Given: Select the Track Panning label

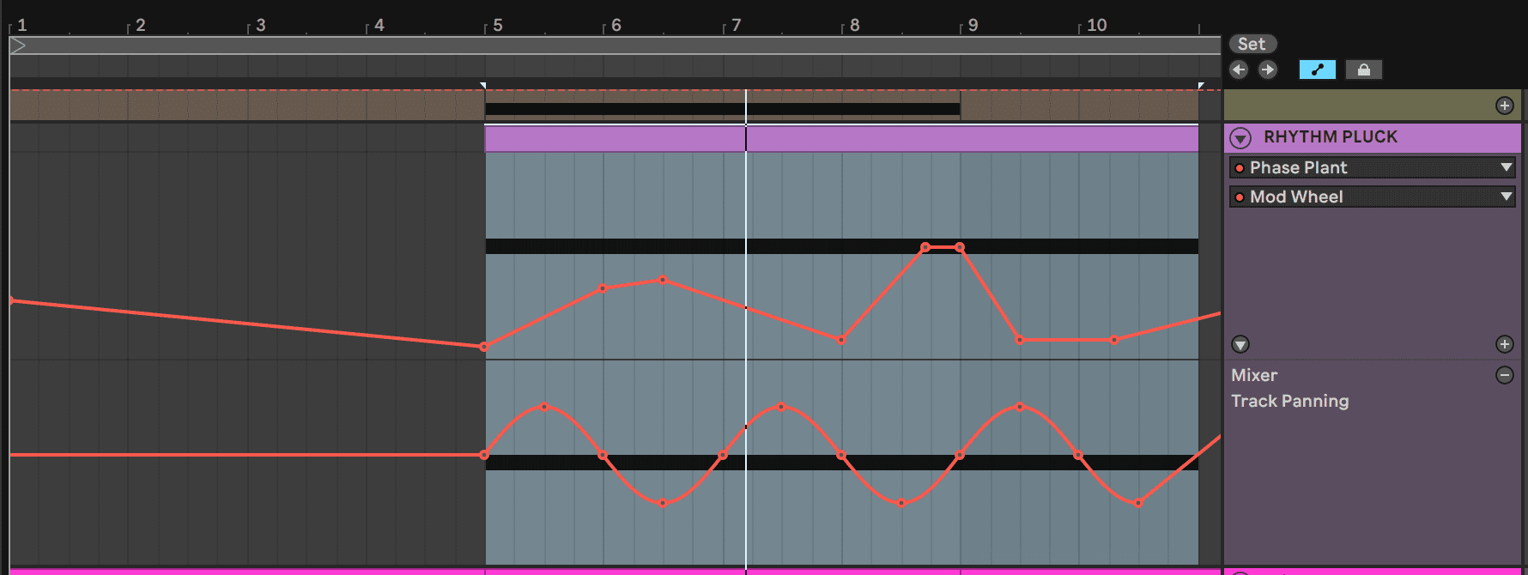Looking at the screenshot, I should coord(1289,401).
